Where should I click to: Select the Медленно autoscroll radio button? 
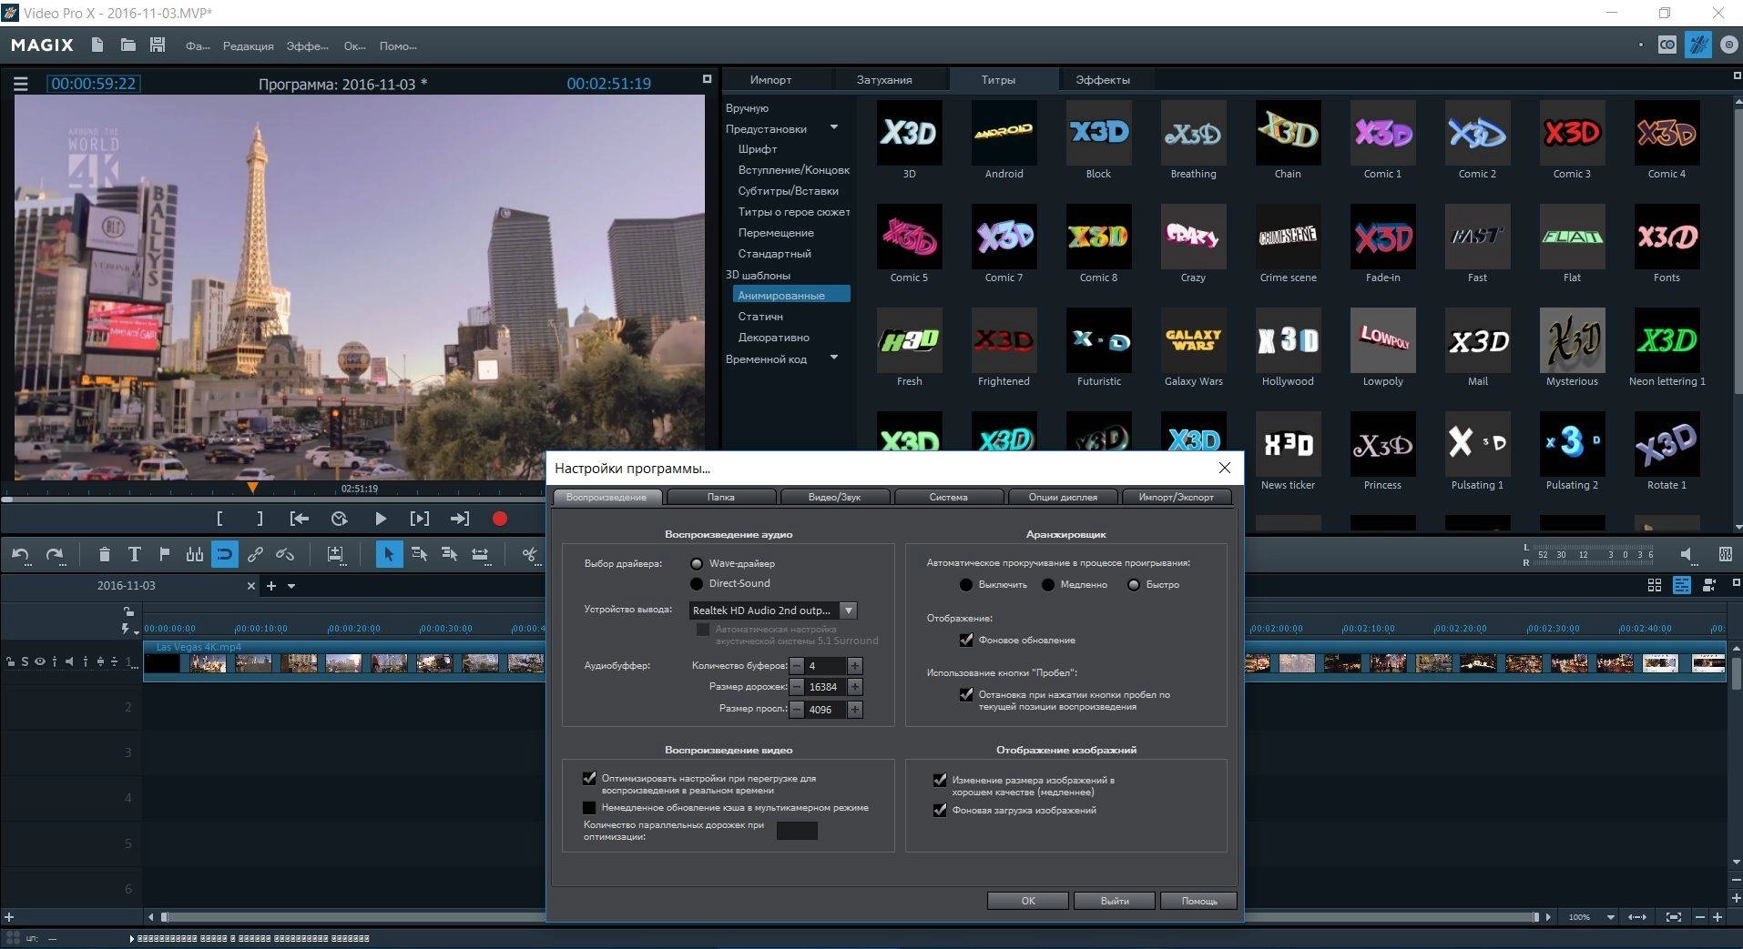click(x=1048, y=585)
